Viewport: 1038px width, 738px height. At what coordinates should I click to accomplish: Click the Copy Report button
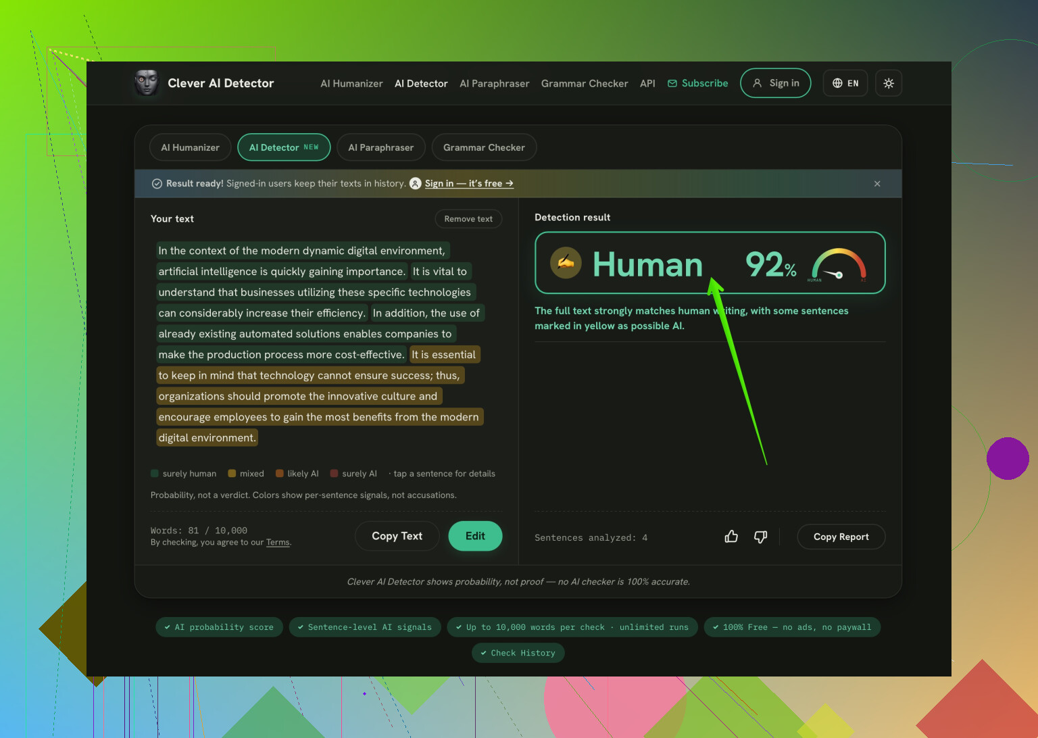(x=841, y=537)
